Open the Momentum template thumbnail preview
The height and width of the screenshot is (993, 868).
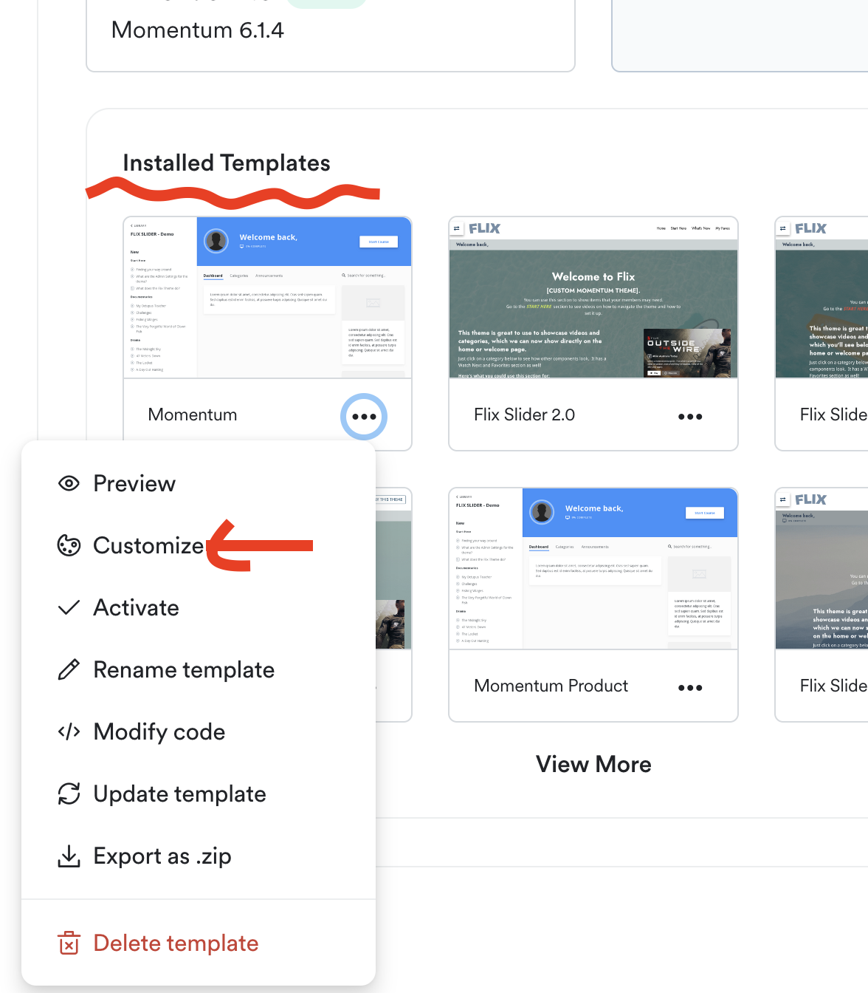point(267,298)
